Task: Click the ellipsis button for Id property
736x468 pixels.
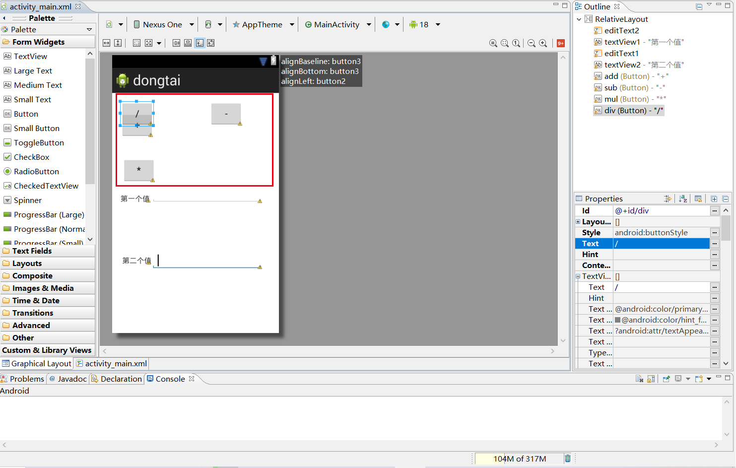Action: pyautogui.click(x=715, y=211)
